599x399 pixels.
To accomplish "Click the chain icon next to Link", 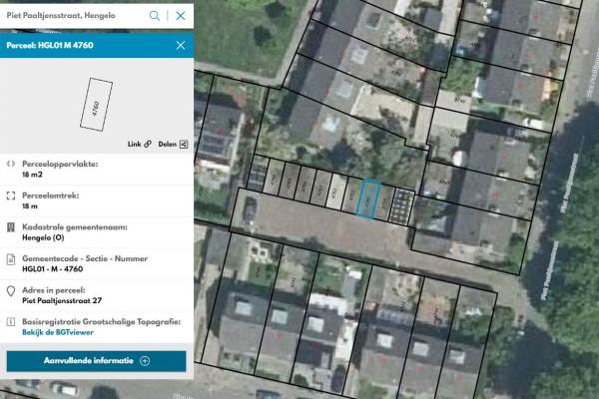I will coord(148,145).
